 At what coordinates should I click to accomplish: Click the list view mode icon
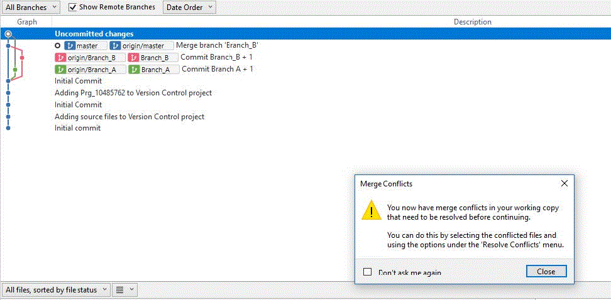120,290
